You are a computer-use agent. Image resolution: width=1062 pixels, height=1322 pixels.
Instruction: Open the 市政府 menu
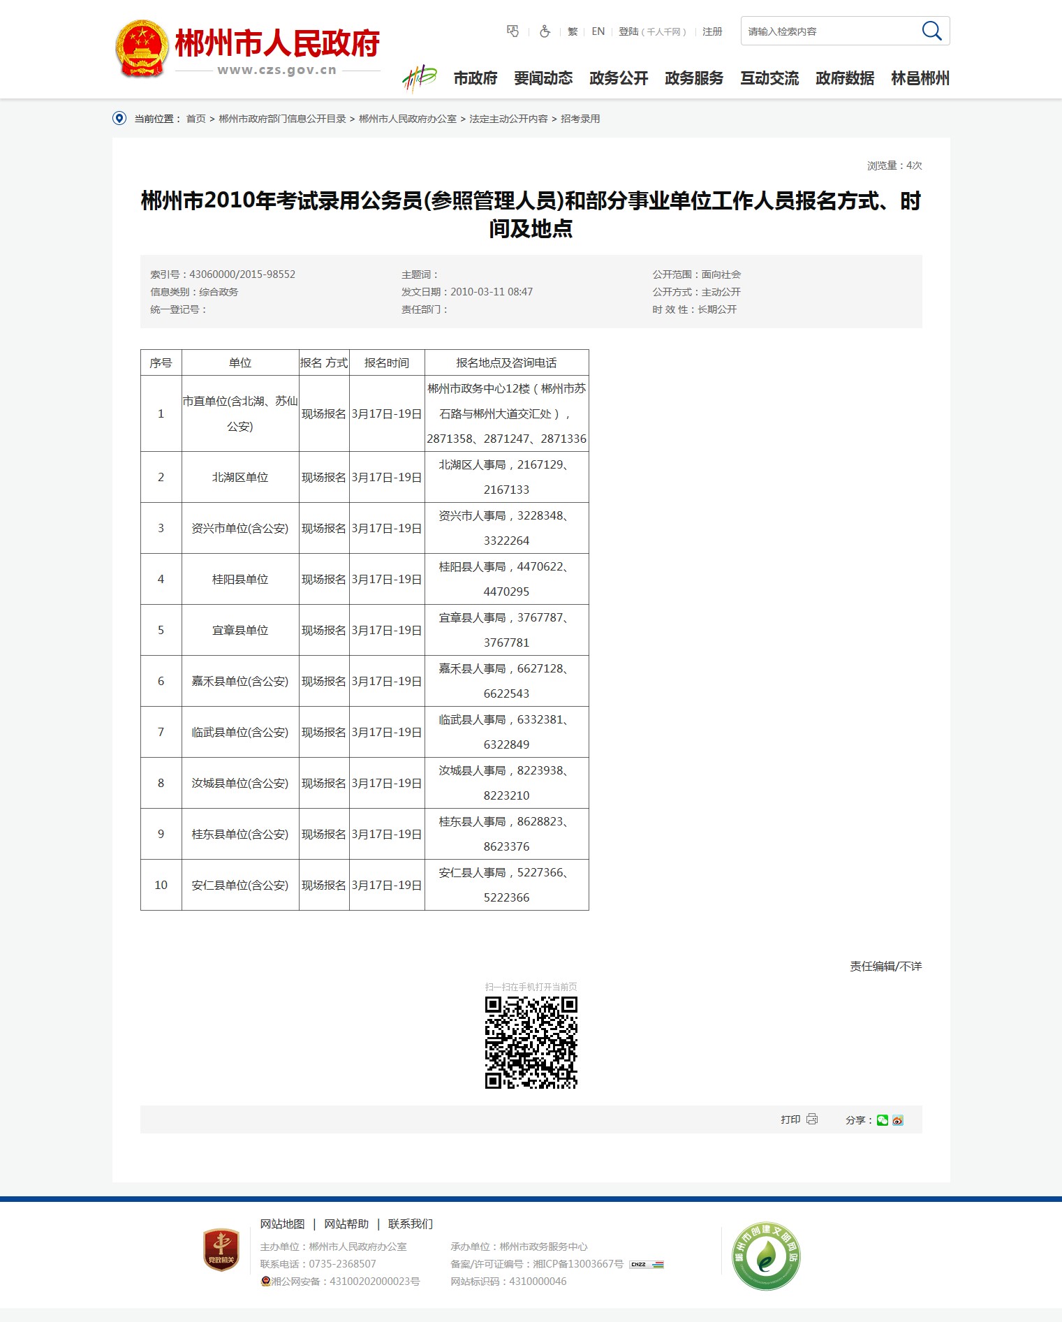[x=475, y=78]
